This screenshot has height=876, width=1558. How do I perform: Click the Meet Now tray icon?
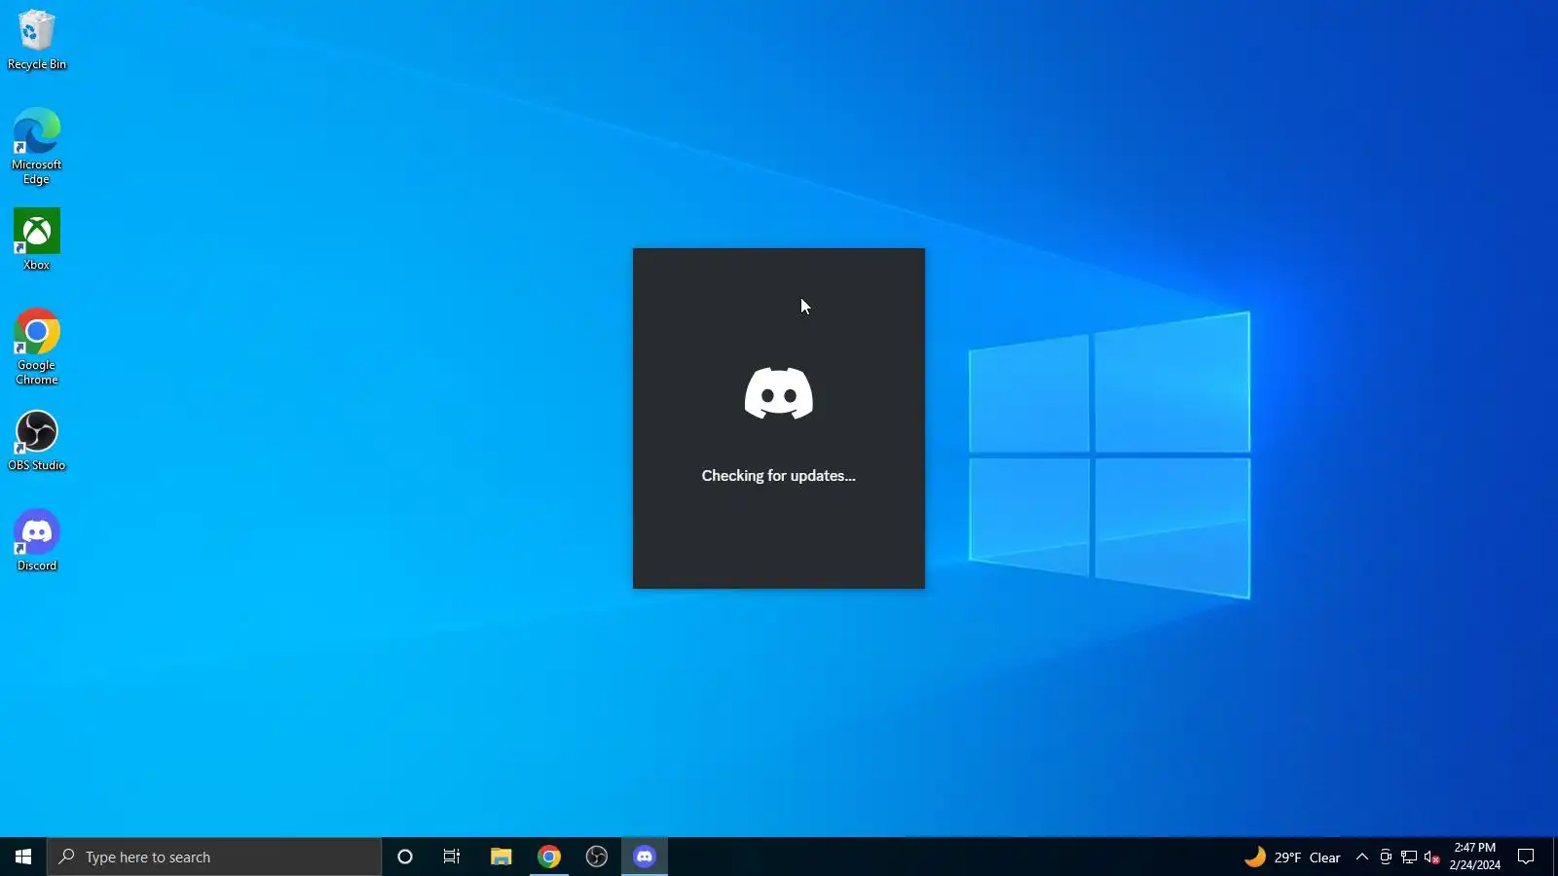[1386, 858]
